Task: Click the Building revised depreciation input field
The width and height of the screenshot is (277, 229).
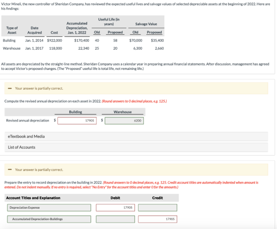Action: click(77, 120)
